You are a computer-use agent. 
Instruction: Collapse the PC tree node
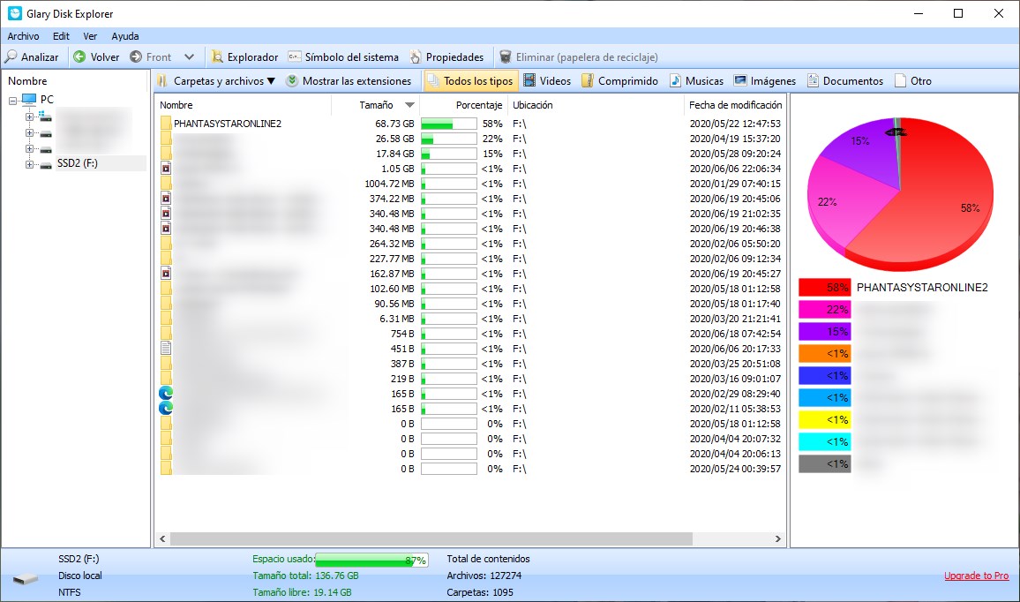click(x=12, y=101)
